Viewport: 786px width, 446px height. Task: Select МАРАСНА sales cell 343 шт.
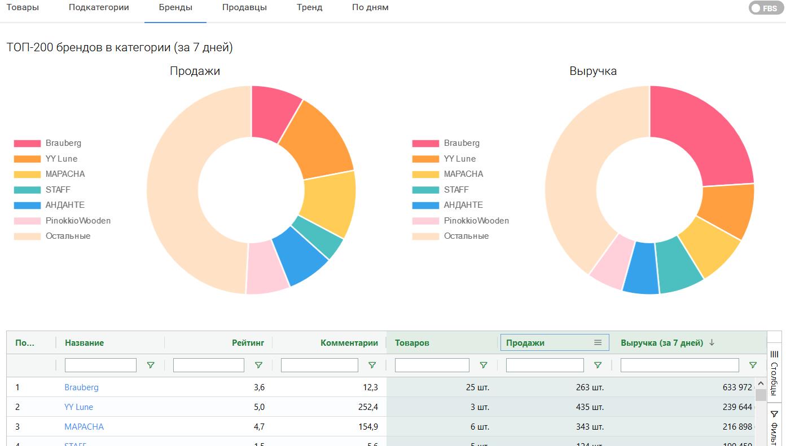[x=555, y=427]
